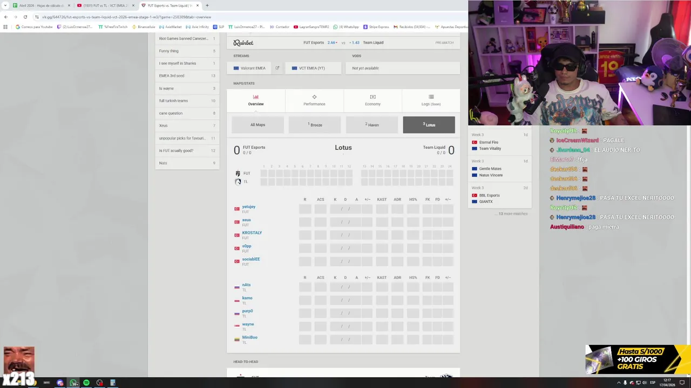691x388 pixels.
Task: Reload the current page
Action: pyautogui.click(x=25, y=17)
